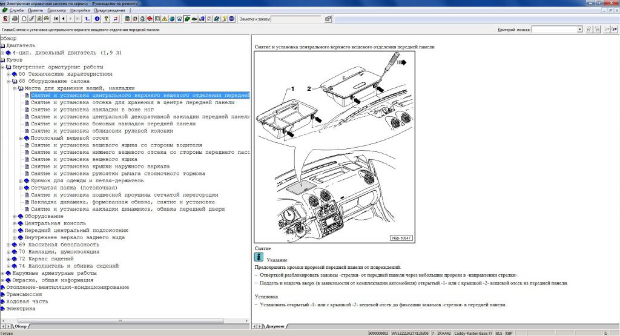The height and width of the screenshot is (336, 620).
Task: Click the repair illustration image
Action: coord(334,147)
